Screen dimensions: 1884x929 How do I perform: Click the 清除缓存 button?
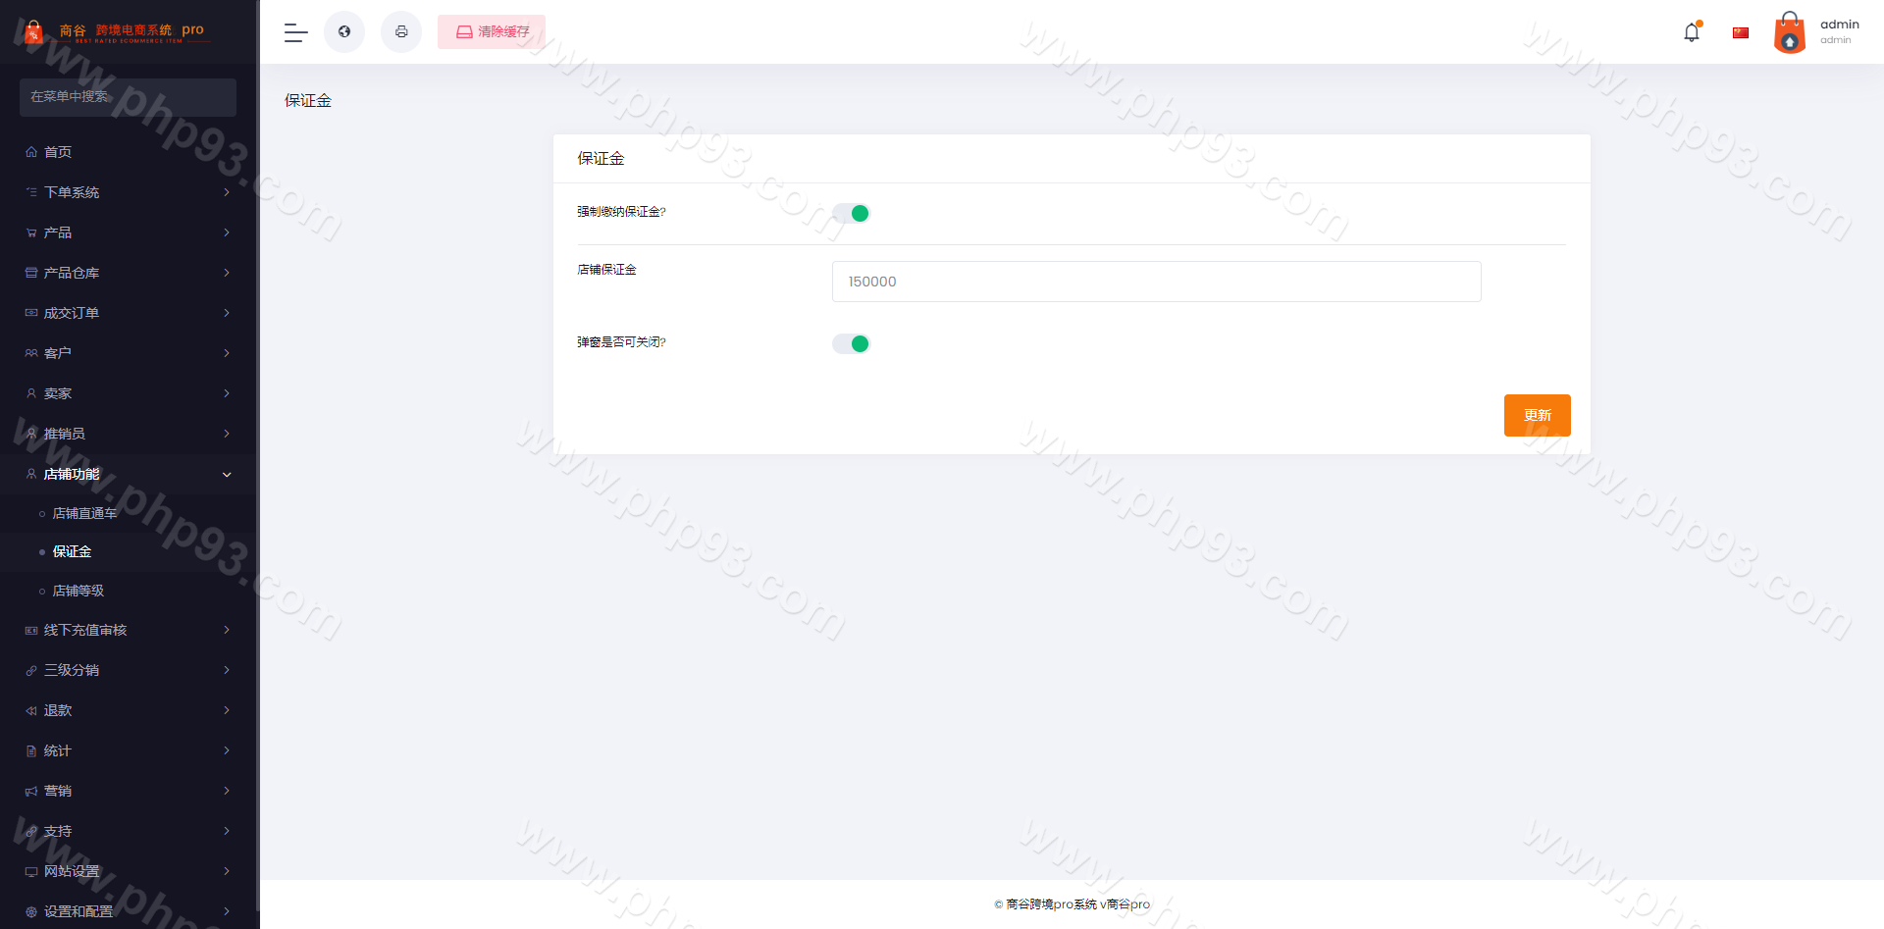click(492, 32)
